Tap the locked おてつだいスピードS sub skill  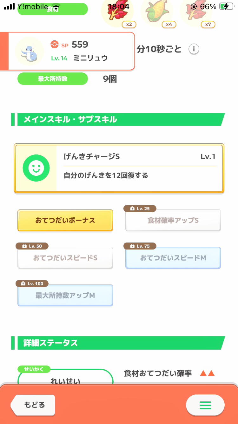click(65, 258)
